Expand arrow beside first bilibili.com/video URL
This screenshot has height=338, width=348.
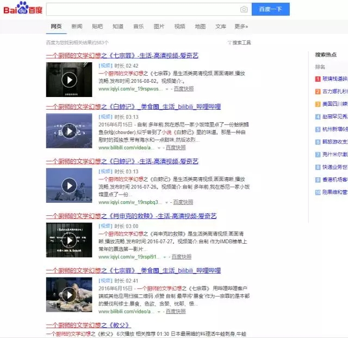159,148
